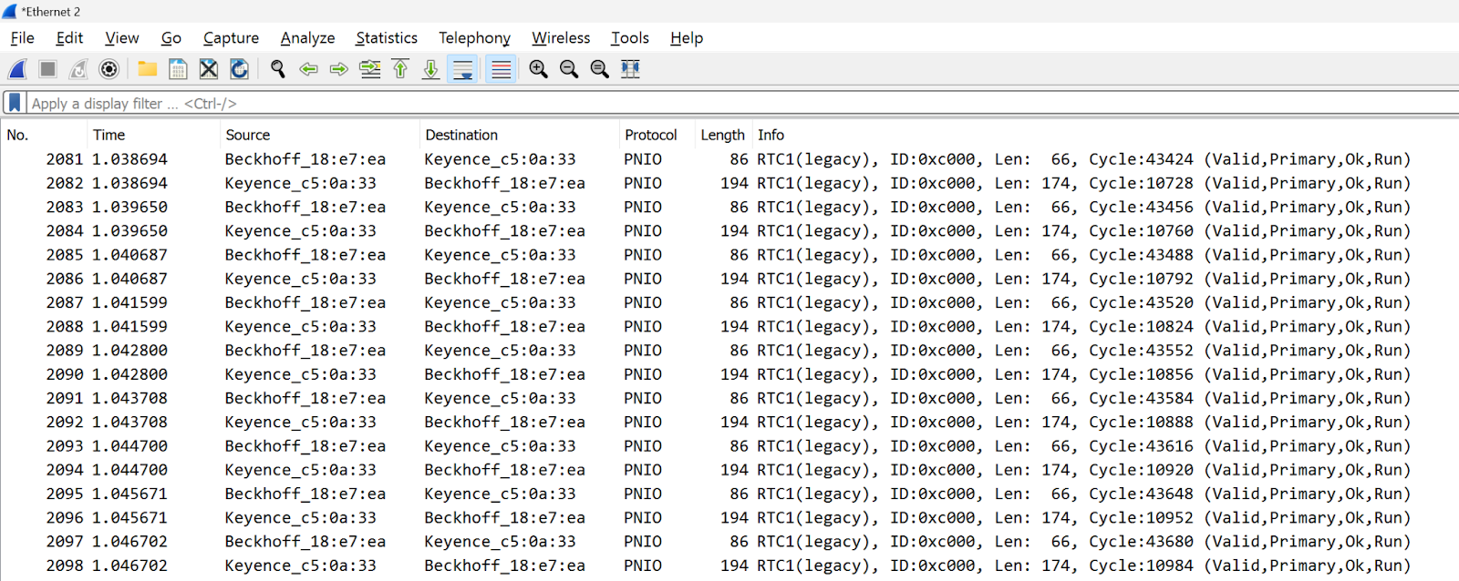The height and width of the screenshot is (581, 1459).
Task: Open the Edit menu
Action: (x=69, y=38)
